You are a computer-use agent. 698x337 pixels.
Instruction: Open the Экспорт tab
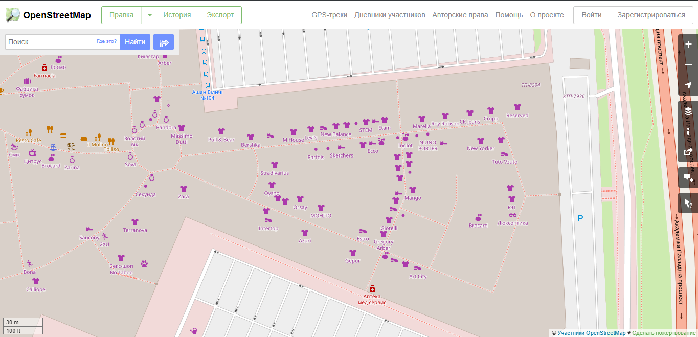point(220,15)
